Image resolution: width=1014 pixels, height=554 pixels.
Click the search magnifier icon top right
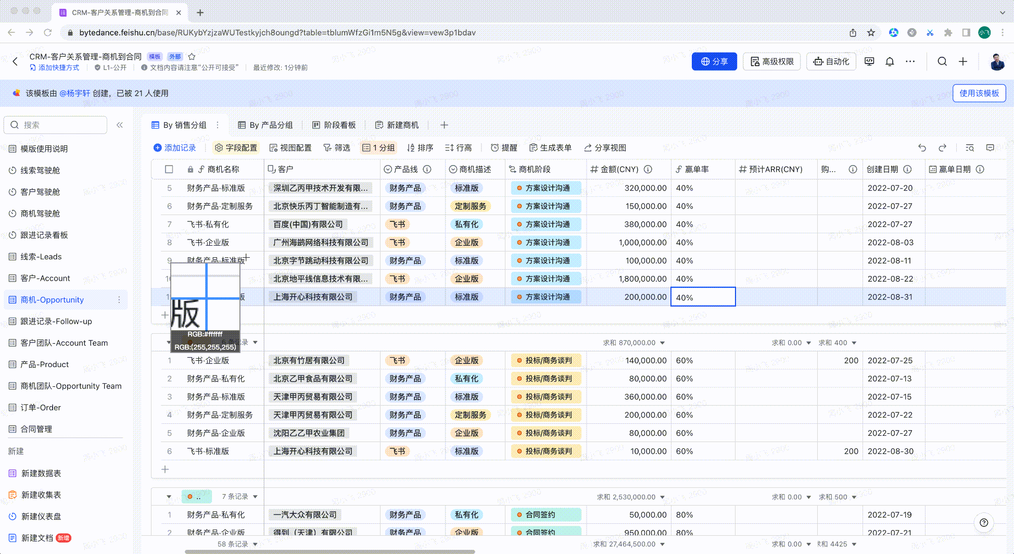[x=942, y=61]
